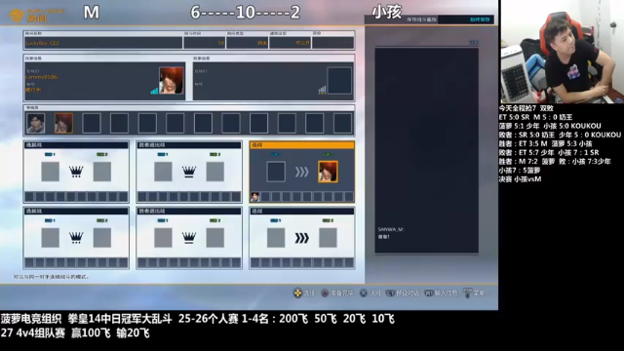Screen dimensions: 624x351
Task: Click the options menu icon
Action: click(468, 292)
